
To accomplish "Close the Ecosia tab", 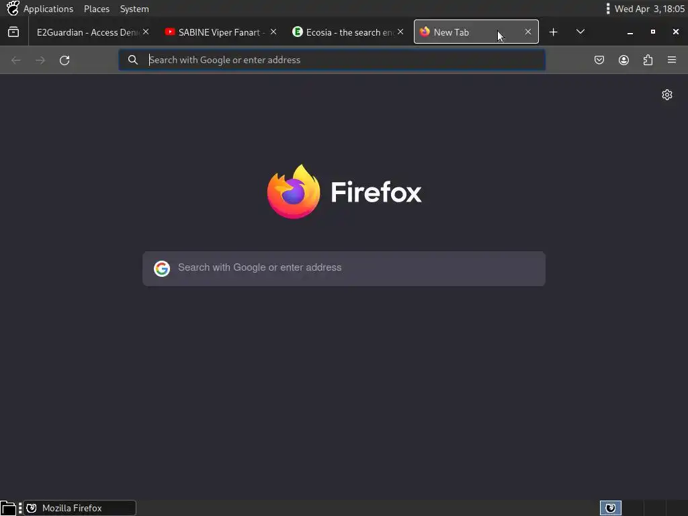I will click(400, 32).
